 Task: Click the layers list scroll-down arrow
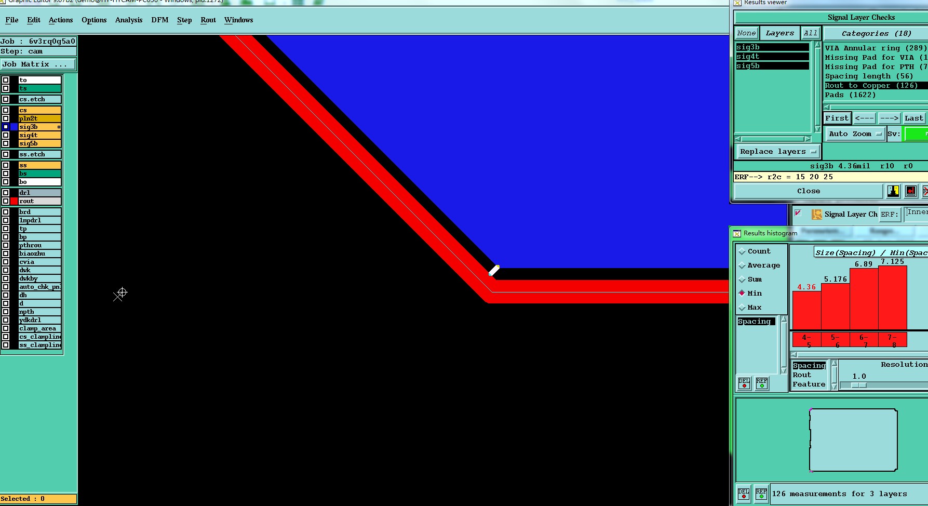(x=817, y=129)
